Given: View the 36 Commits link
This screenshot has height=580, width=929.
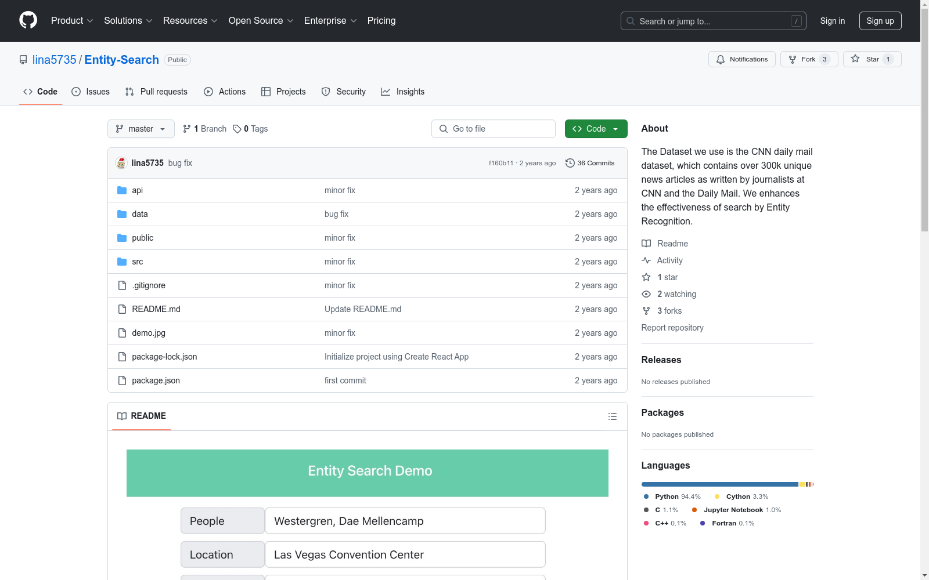Looking at the screenshot, I should tap(590, 163).
